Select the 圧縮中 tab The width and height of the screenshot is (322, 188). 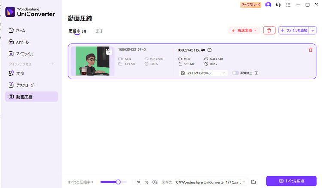click(77, 31)
